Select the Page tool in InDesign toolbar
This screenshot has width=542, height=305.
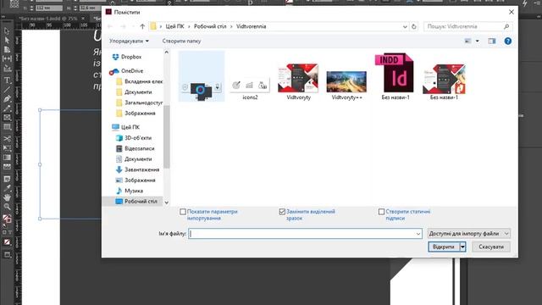tap(7, 49)
